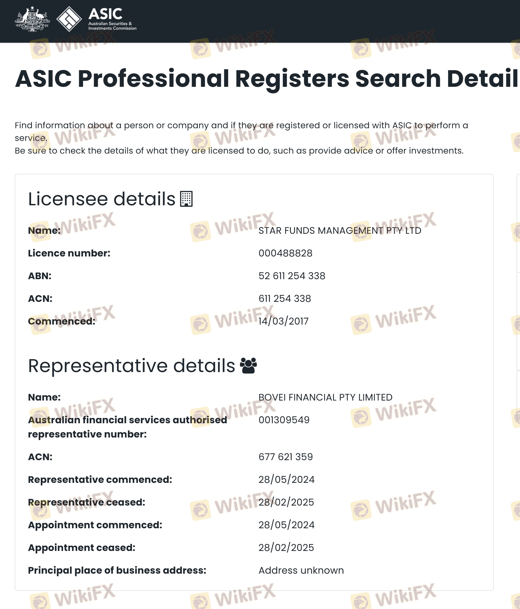Click authorised representative number 001309549
520x609 pixels.
tap(284, 420)
